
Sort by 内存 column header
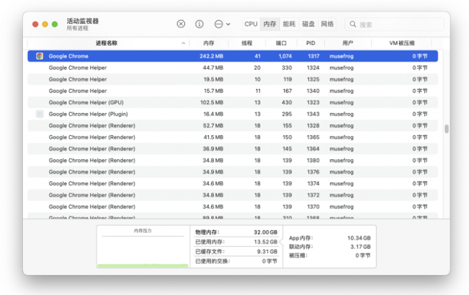pyautogui.click(x=209, y=43)
